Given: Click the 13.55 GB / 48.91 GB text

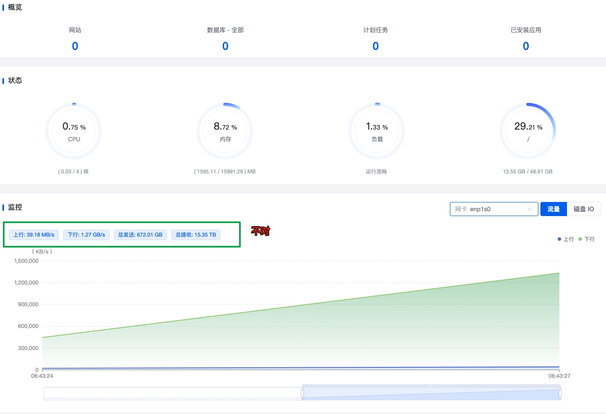Looking at the screenshot, I should (528, 172).
